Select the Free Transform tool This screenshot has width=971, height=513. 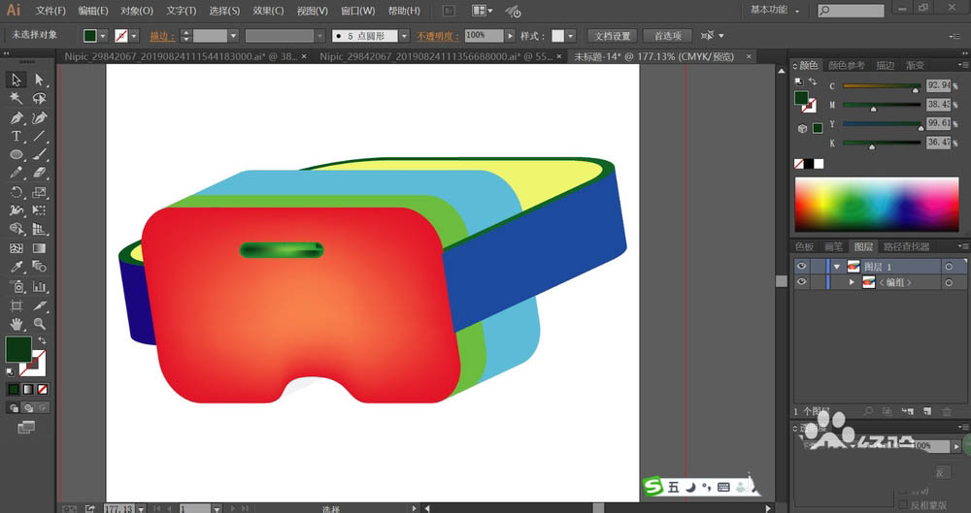(40, 211)
